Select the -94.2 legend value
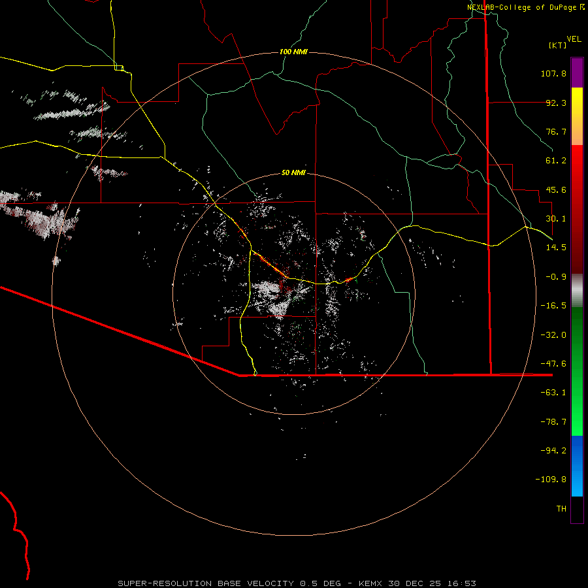The width and height of the screenshot is (588, 588). pyautogui.click(x=553, y=451)
